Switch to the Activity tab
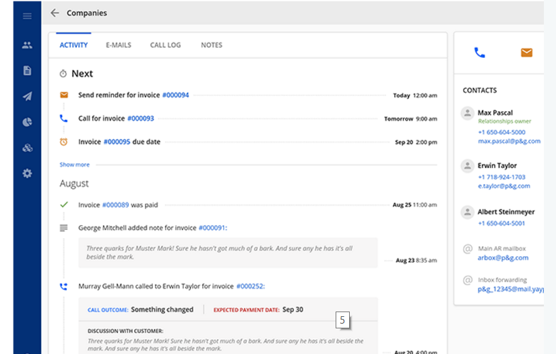556x354 pixels. (x=73, y=45)
